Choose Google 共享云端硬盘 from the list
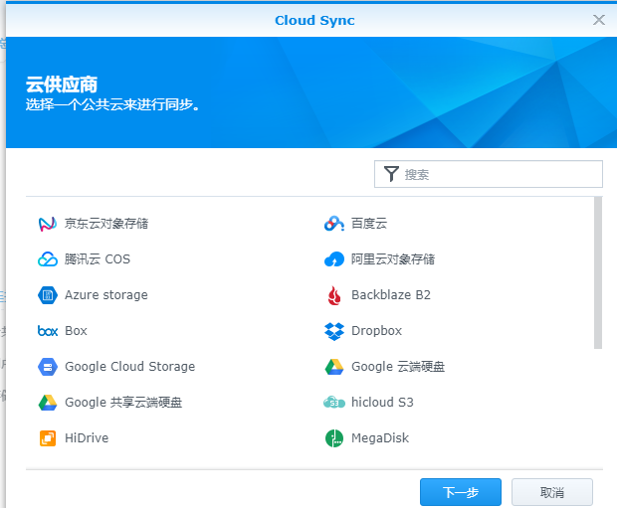The width and height of the screenshot is (617, 508). pyautogui.click(x=122, y=403)
